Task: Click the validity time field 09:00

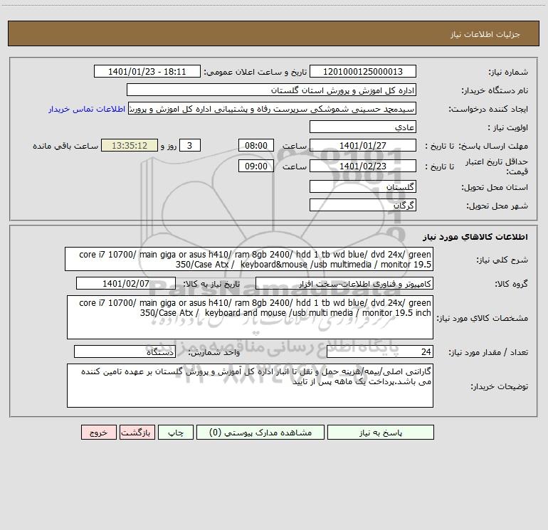Action: coord(255,166)
